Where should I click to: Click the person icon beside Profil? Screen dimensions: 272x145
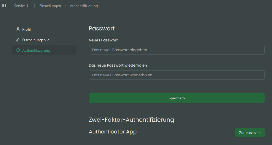pyautogui.click(x=18, y=29)
